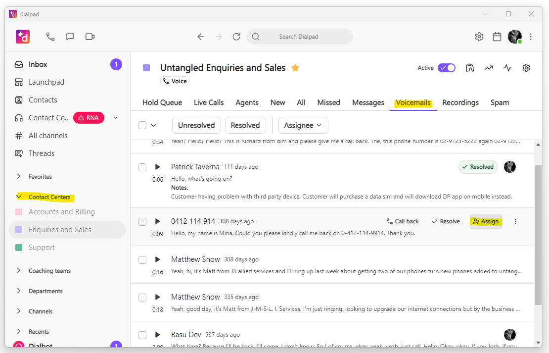This screenshot has width=549, height=353.
Task: Expand the Departments section
Action: point(19,291)
